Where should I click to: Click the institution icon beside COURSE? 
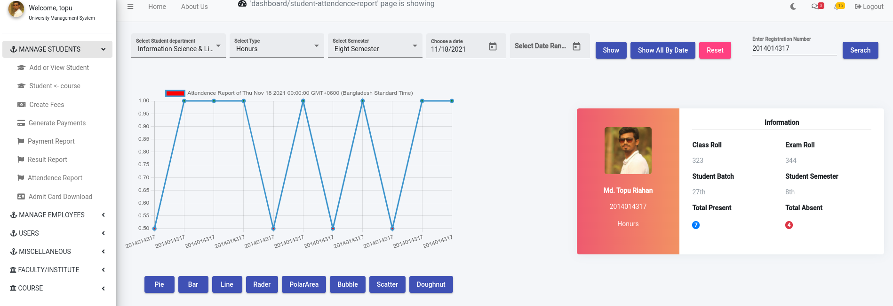point(13,288)
